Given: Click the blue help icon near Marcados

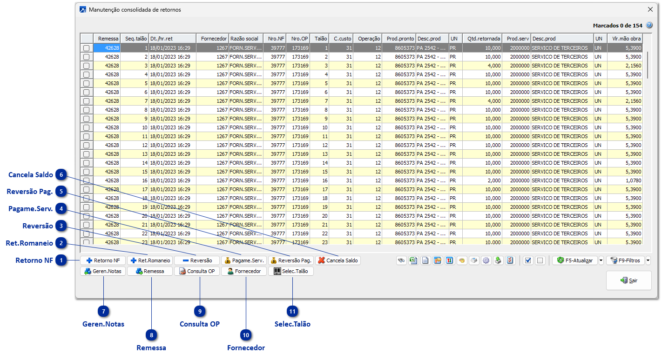Looking at the screenshot, I should (649, 25).
